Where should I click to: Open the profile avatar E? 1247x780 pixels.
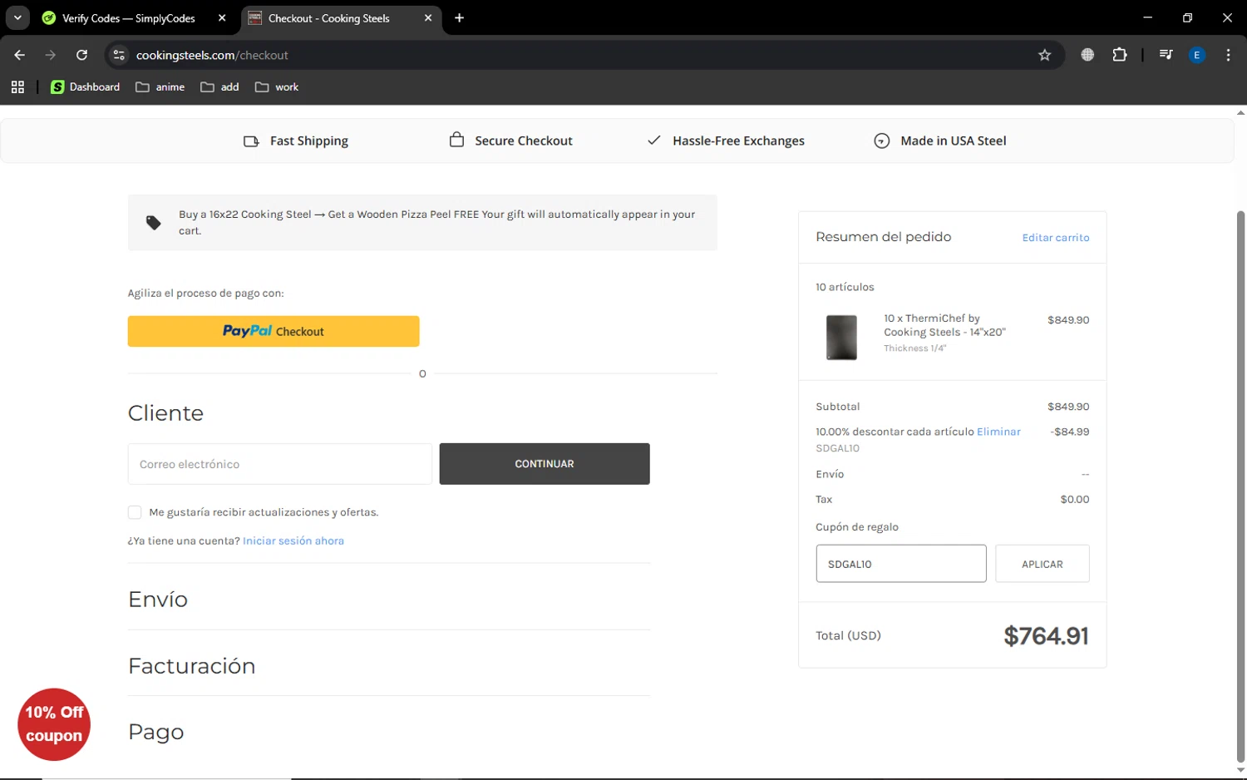(1197, 55)
